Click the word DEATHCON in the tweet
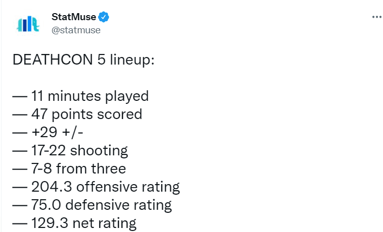Viewport: 383px width, 232px height. [52, 60]
